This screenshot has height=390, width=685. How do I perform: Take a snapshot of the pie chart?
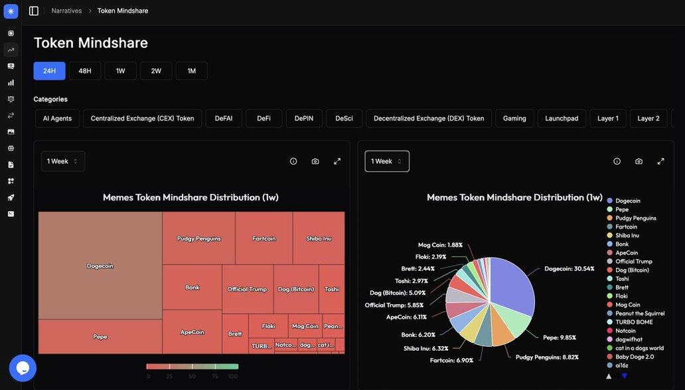[639, 161]
